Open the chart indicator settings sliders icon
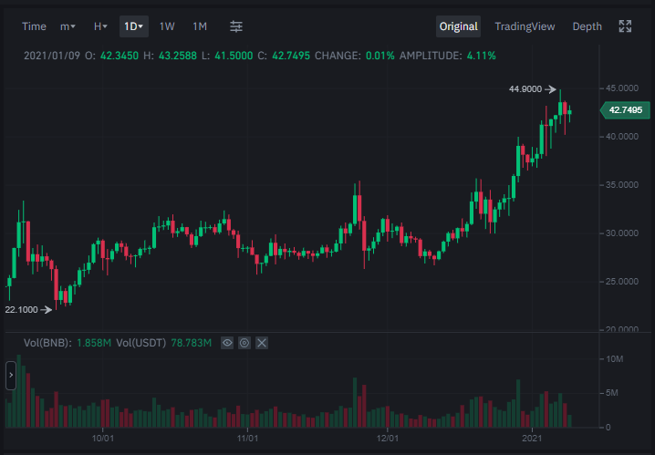This screenshot has height=455, width=655. [236, 26]
